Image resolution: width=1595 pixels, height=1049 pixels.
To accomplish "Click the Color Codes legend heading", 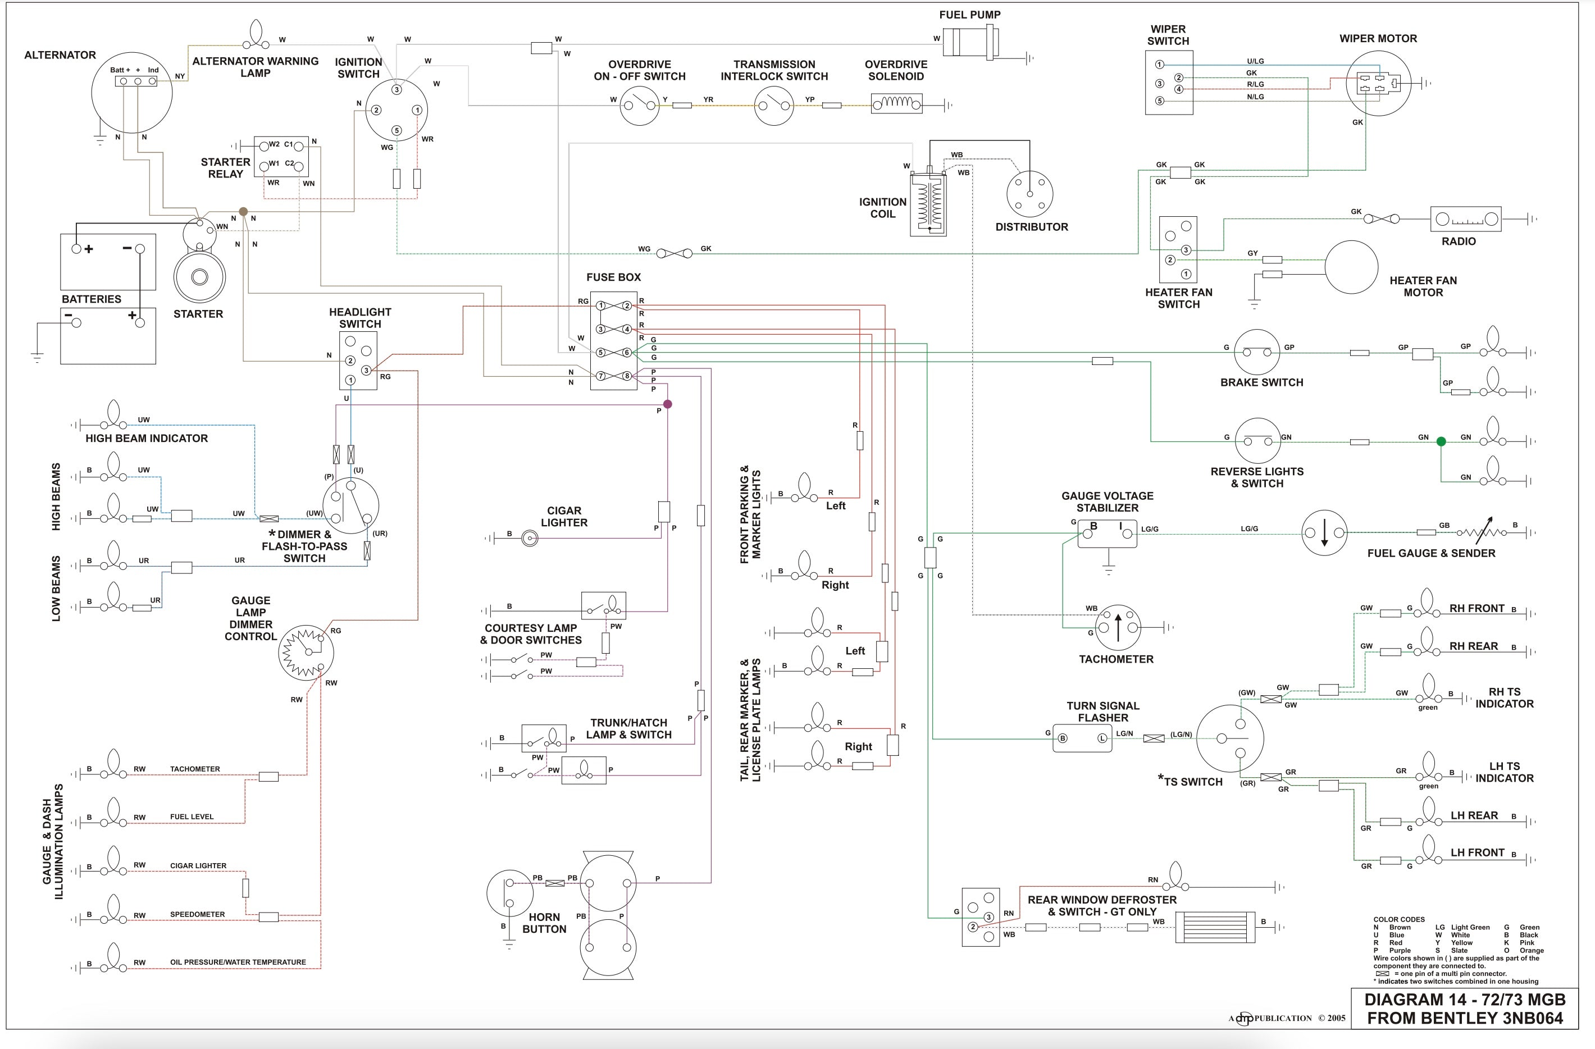I will 1398,919.
